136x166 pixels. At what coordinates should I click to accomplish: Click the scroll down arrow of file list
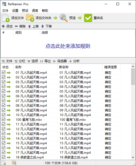pos(133,157)
